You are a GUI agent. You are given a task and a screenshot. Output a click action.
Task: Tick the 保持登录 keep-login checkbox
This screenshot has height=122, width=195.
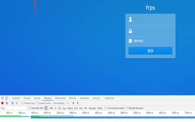pos(130,41)
